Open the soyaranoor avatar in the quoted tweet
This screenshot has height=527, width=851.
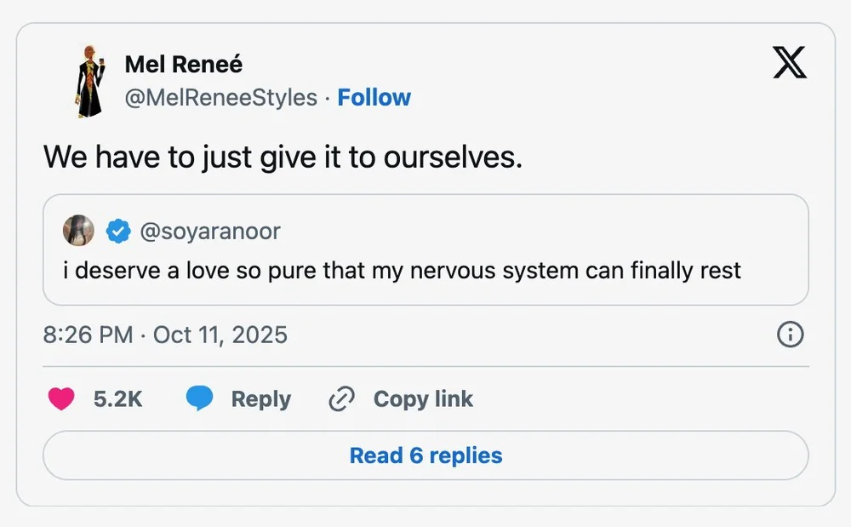click(78, 231)
